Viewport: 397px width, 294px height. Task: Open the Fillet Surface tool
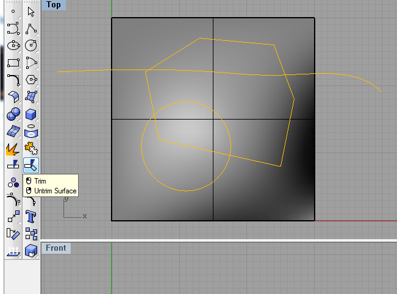[13, 97]
